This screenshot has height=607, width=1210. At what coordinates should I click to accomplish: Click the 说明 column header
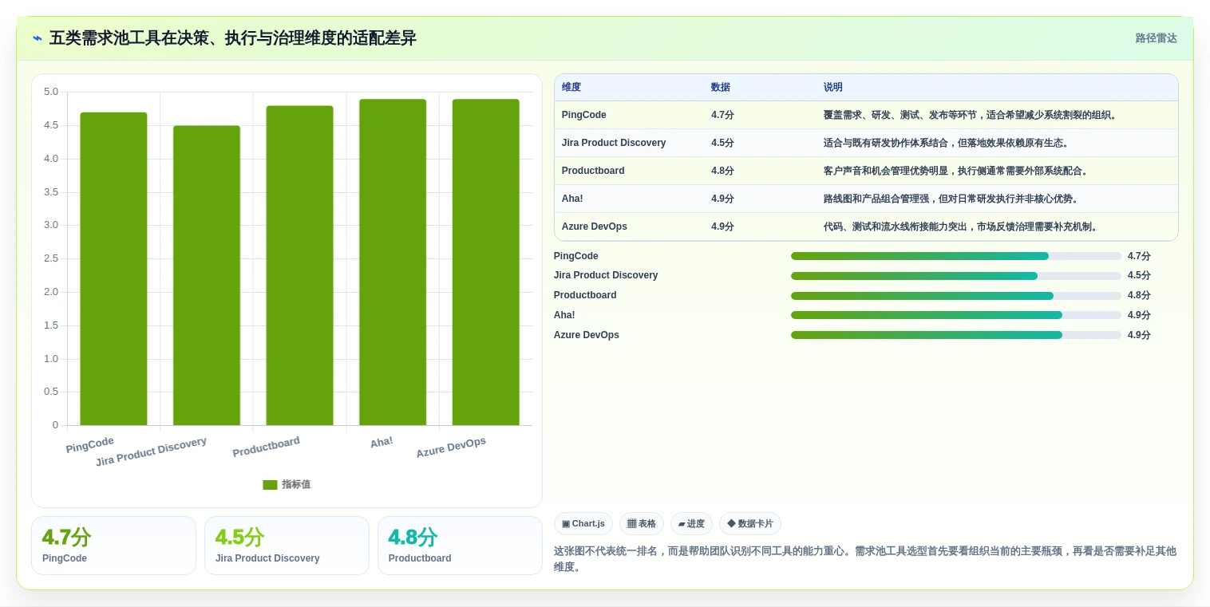833,87
